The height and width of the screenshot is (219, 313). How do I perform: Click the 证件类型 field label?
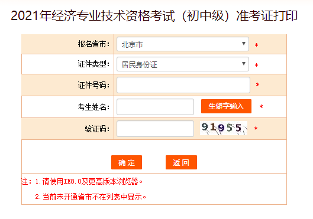pyautogui.click(x=93, y=64)
